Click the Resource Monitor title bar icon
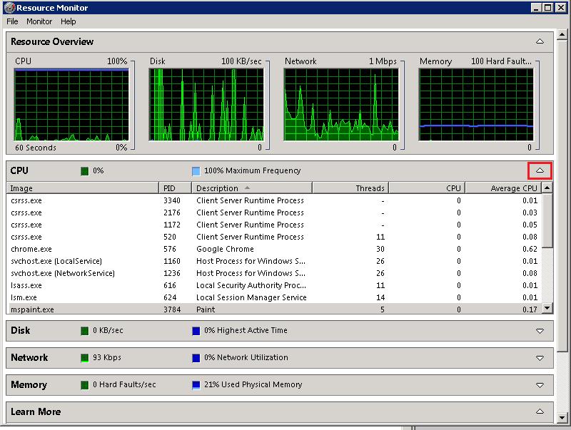571x430 pixels. pyautogui.click(x=9, y=8)
